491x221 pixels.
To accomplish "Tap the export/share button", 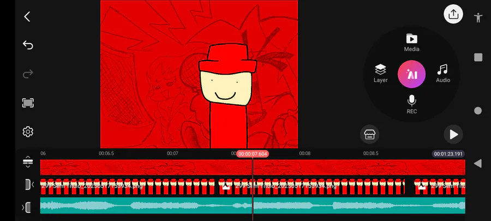I will [453, 14].
